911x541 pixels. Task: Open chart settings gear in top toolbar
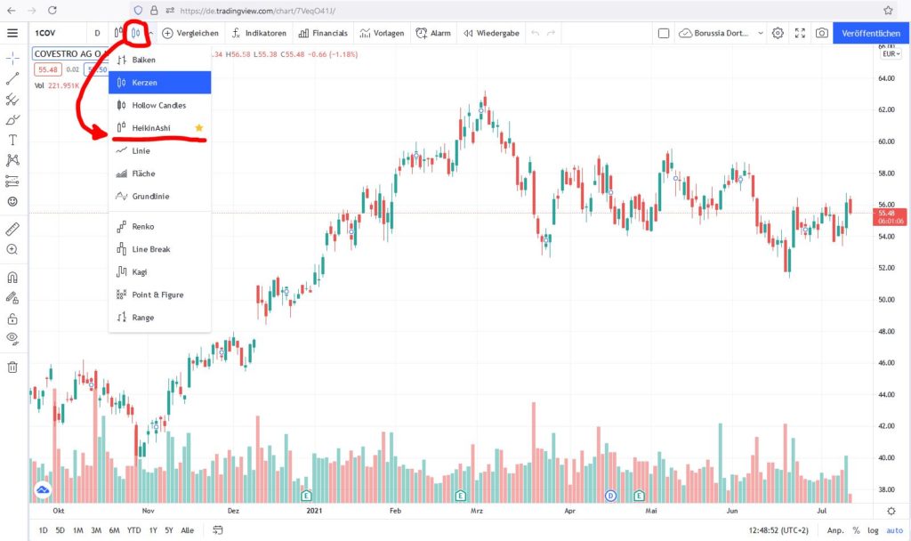click(778, 33)
